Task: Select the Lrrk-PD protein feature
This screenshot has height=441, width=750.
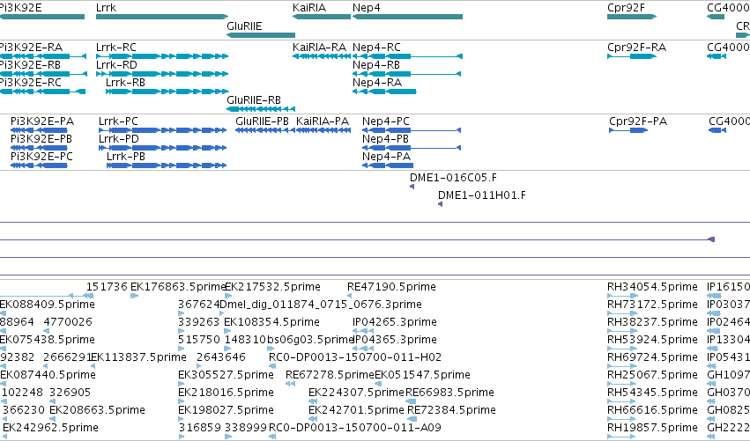Action: (163, 148)
